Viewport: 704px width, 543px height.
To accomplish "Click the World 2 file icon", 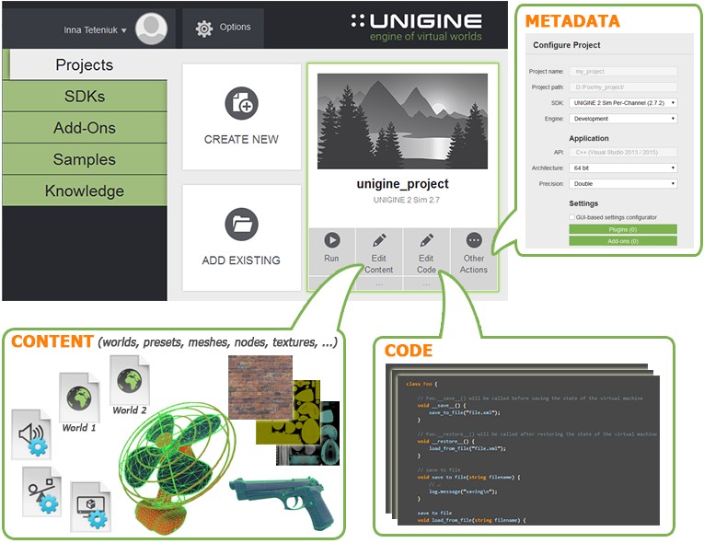I will coord(129,381).
